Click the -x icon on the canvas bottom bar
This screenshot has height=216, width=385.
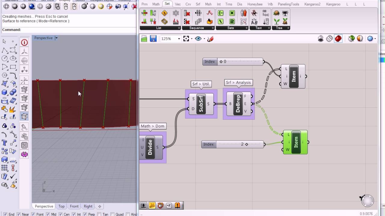(169, 205)
